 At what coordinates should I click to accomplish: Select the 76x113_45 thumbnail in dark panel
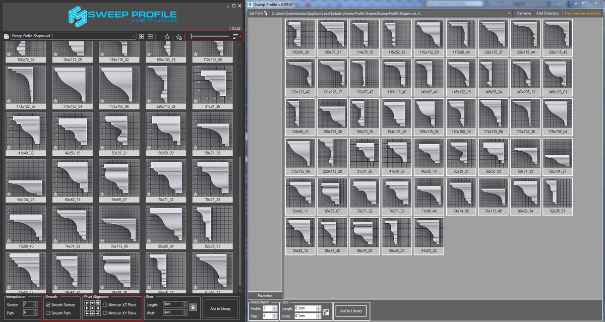point(119,227)
